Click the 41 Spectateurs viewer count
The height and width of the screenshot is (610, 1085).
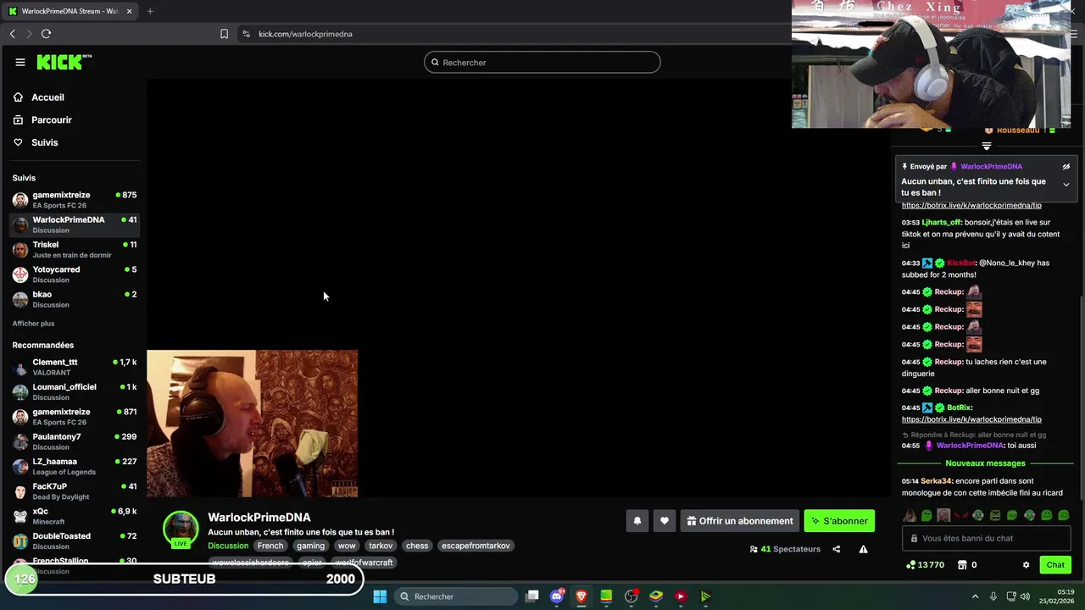pos(785,549)
